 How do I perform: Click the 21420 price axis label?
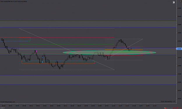(x=179, y=17)
